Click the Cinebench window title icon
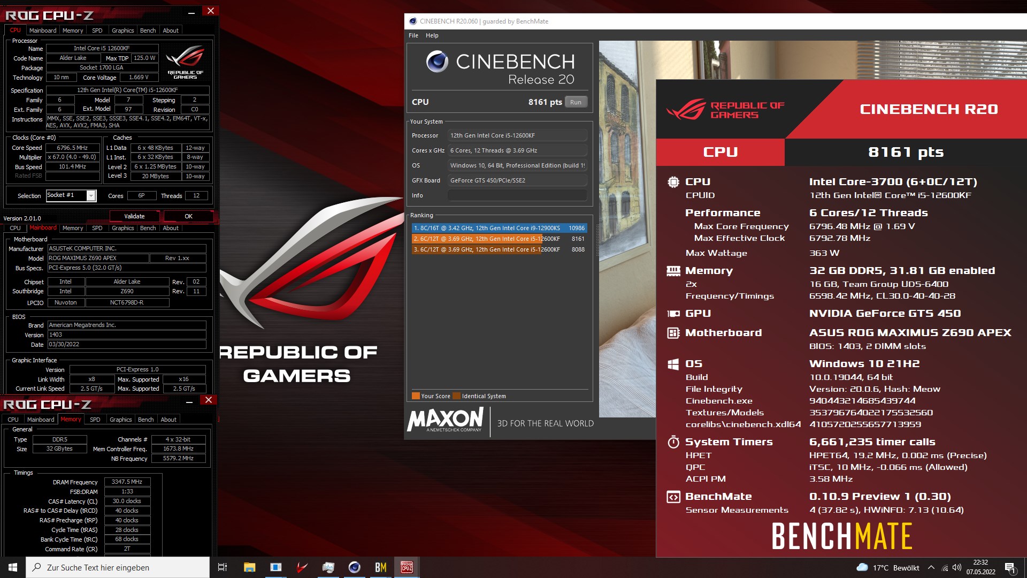Image resolution: width=1027 pixels, height=578 pixels. (x=412, y=21)
